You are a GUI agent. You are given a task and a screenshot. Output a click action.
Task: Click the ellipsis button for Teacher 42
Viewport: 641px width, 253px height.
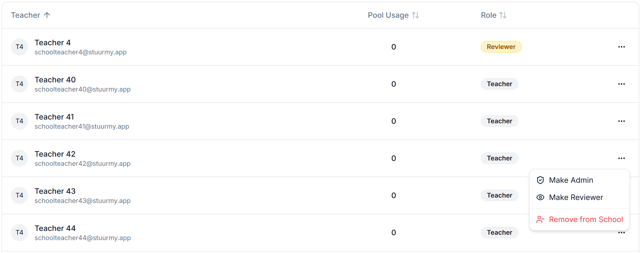tap(621, 158)
